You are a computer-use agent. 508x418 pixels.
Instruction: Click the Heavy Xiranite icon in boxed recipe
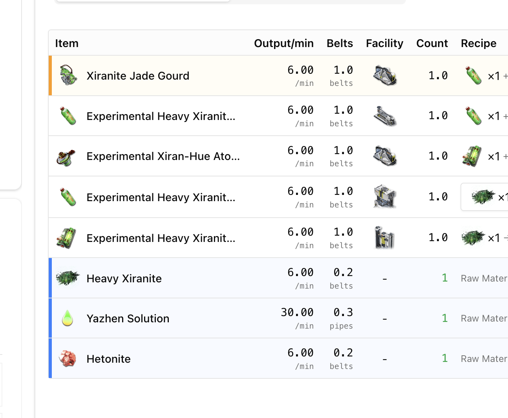(482, 197)
